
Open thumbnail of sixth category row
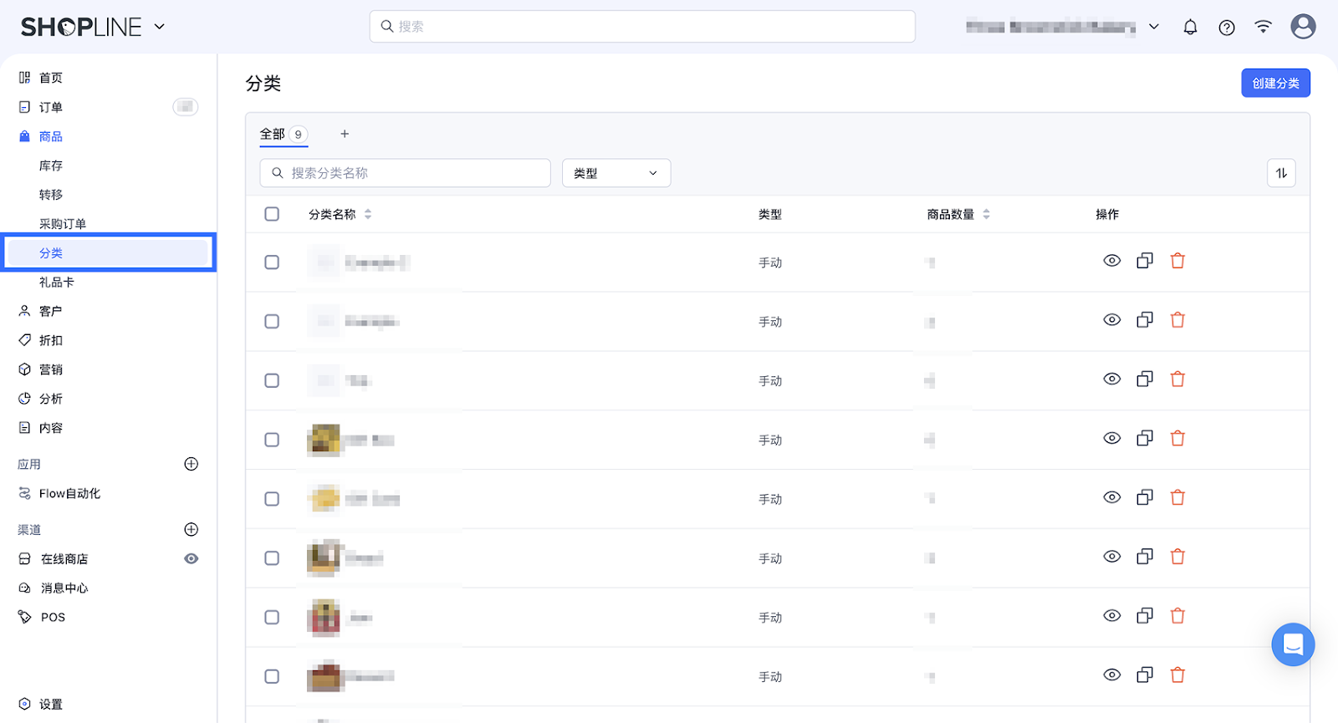[x=324, y=558]
